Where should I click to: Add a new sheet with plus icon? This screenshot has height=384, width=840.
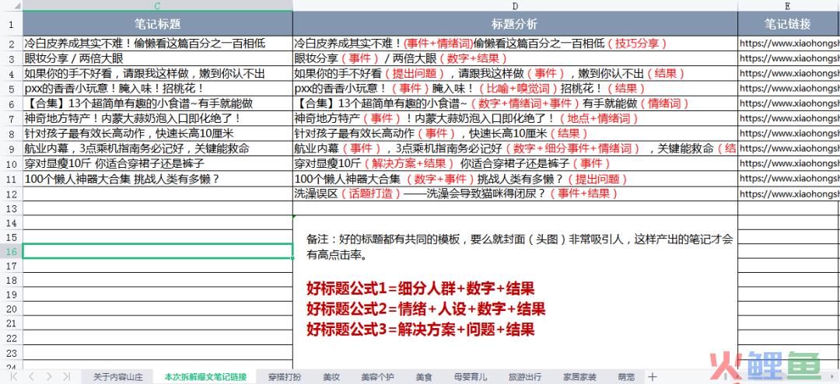652,377
